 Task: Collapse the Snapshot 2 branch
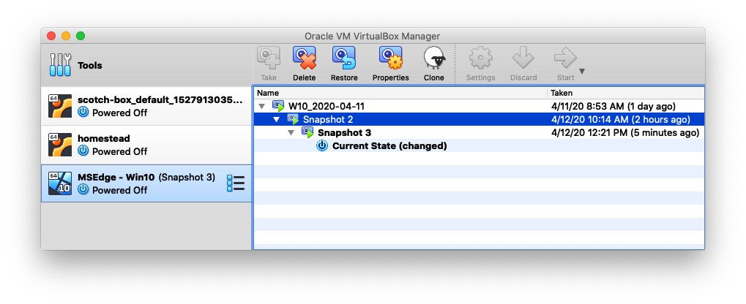tap(277, 120)
